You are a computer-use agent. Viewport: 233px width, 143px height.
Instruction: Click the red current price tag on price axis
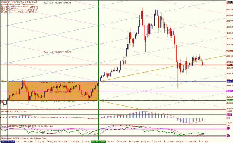[x=230, y=65]
